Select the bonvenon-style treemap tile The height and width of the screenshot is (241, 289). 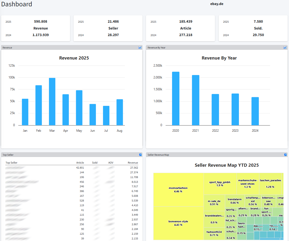click(x=178, y=223)
